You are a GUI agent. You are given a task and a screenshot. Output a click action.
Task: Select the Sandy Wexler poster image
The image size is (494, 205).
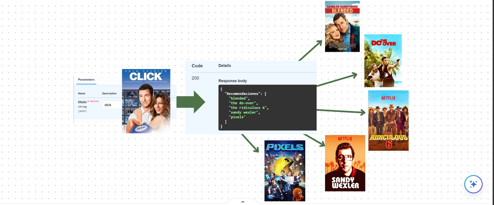tap(345, 163)
